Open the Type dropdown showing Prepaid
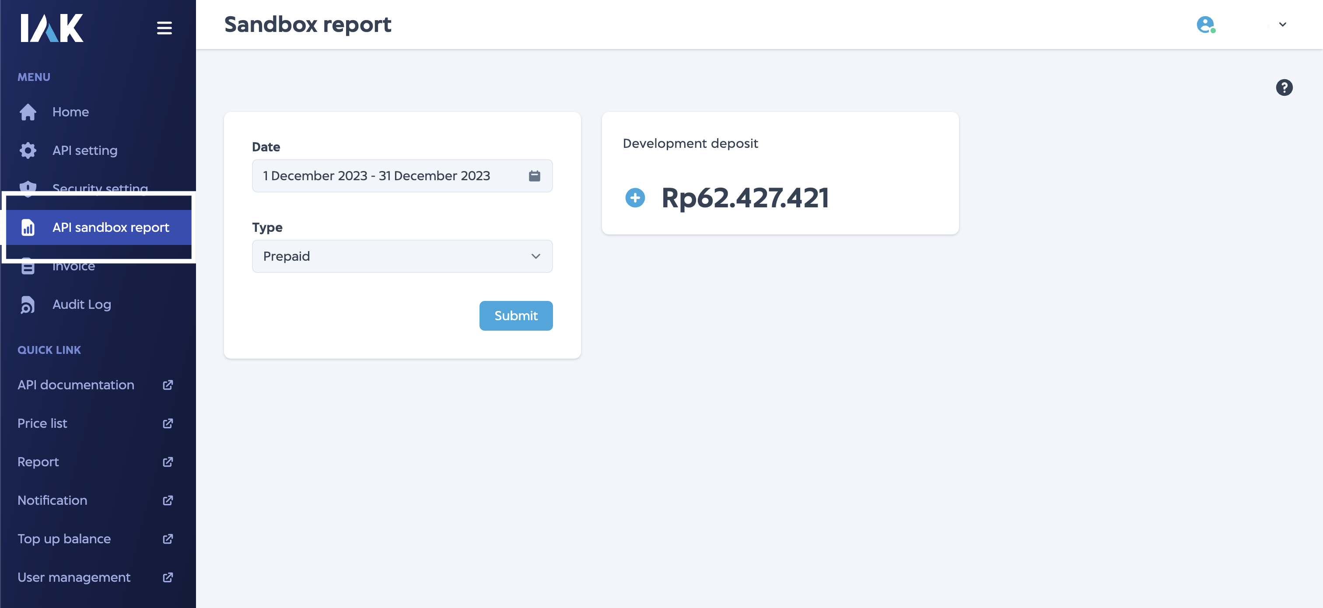 402,256
